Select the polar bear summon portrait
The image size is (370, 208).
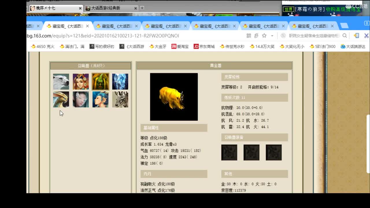pos(61,81)
